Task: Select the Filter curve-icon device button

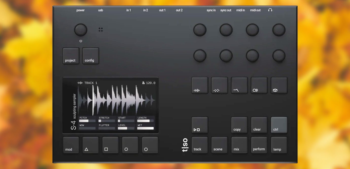Action: coord(239,86)
